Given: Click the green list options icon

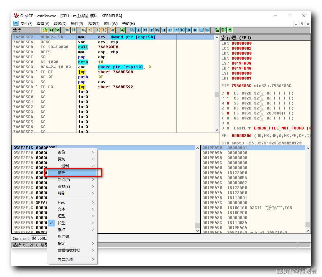Looking at the screenshot, I should pos(217,30).
